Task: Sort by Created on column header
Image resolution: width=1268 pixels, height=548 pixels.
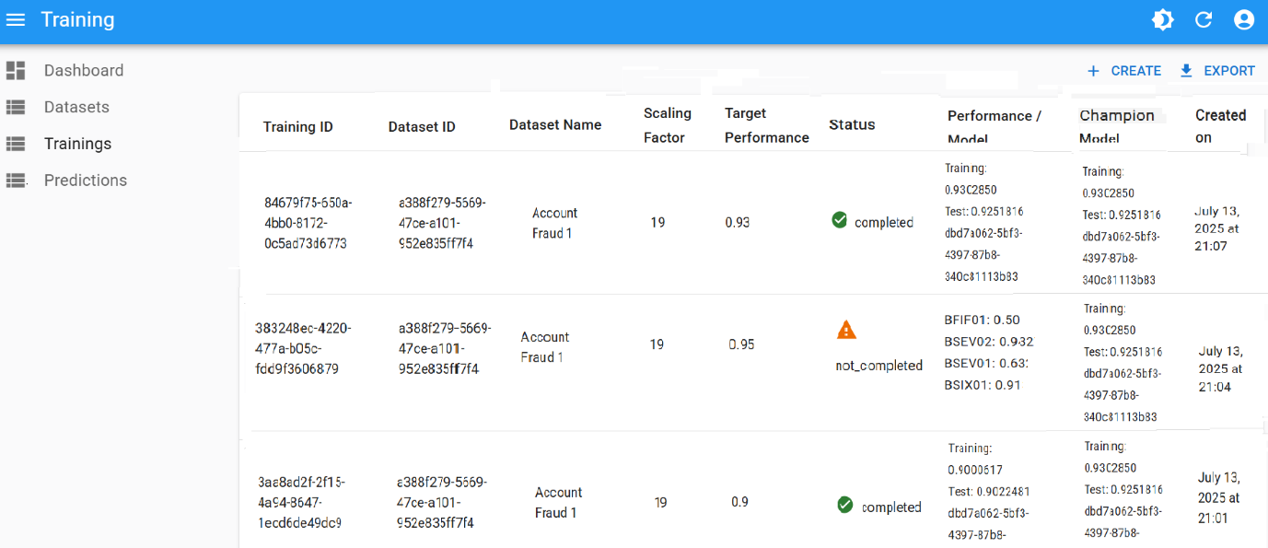Action: 1220,126
